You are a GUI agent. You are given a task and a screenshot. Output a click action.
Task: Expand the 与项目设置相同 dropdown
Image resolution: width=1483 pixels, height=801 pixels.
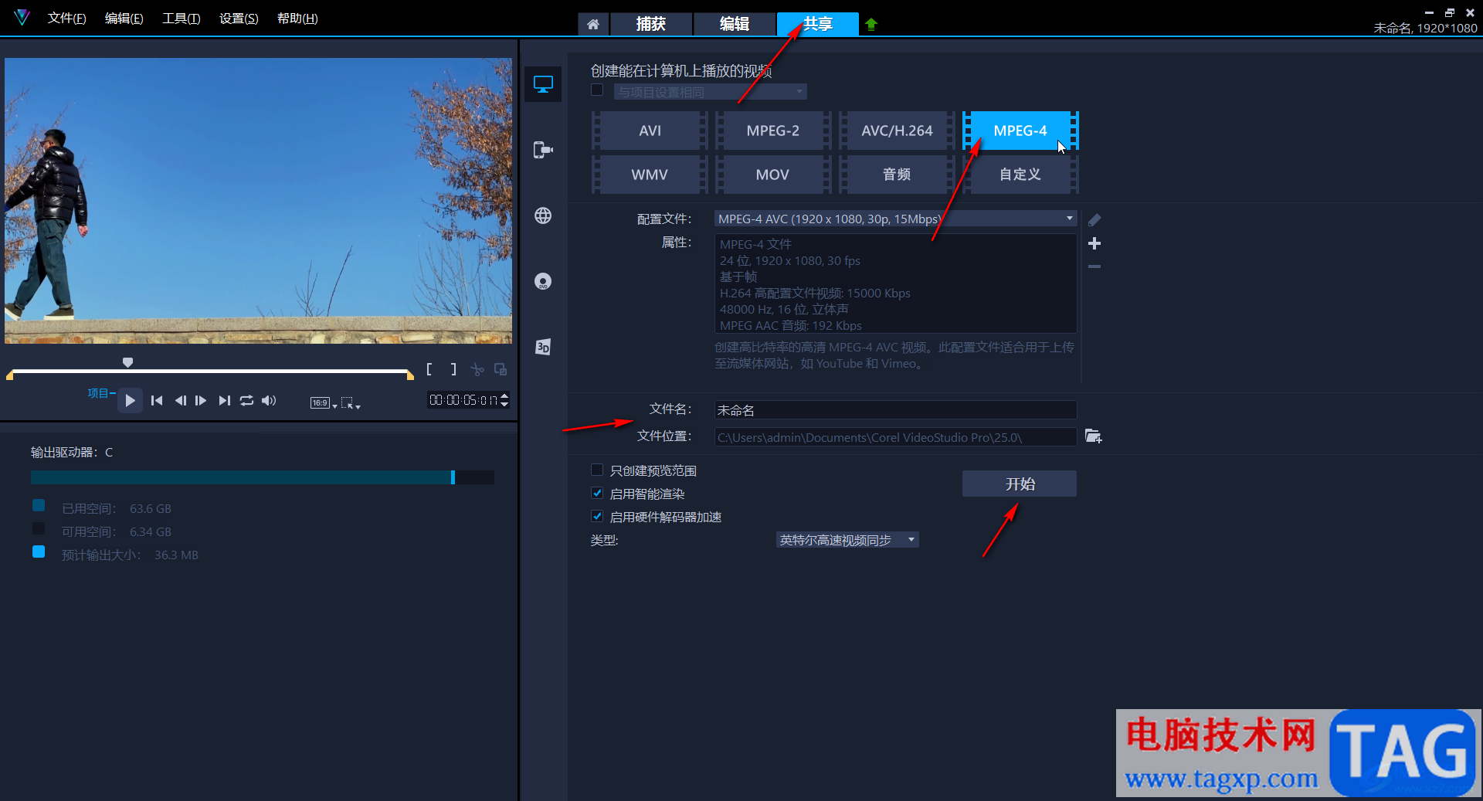pyautogui.click(x=711, y=92)
